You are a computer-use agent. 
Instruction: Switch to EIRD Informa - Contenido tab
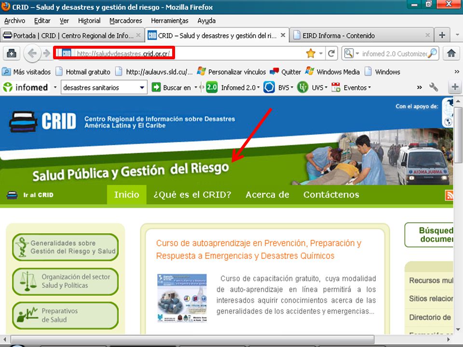point(361,35)
